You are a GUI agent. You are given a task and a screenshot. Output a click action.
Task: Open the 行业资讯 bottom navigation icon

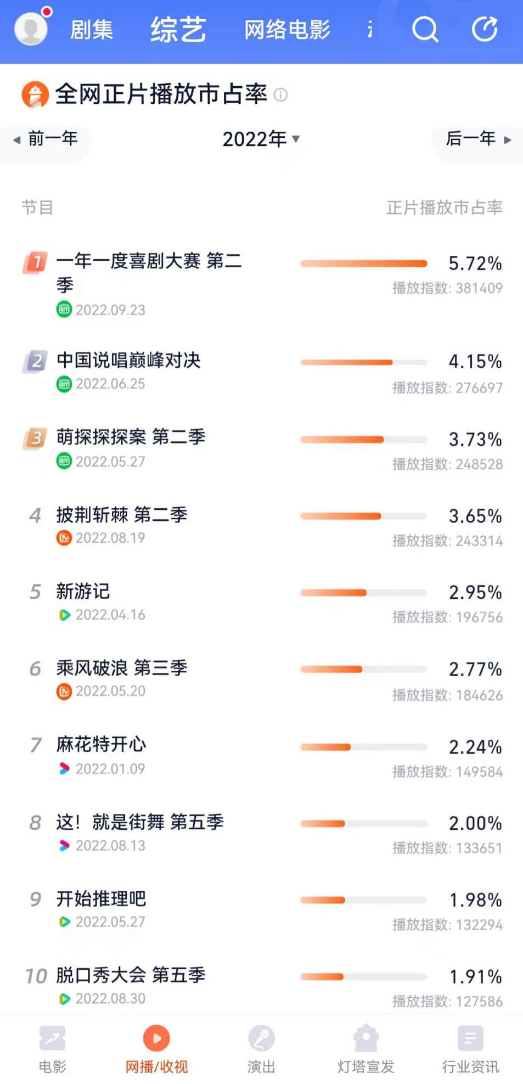470,1038
